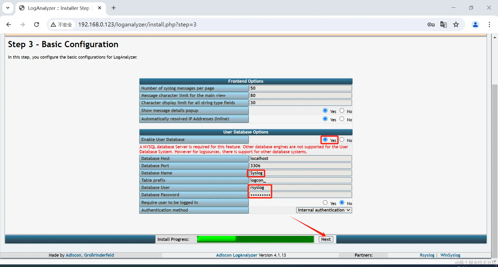The height and width of the screenshot is (267, 498).
Task: Reload the installer page
Action: pyautogui.click(x=37, y=25)
